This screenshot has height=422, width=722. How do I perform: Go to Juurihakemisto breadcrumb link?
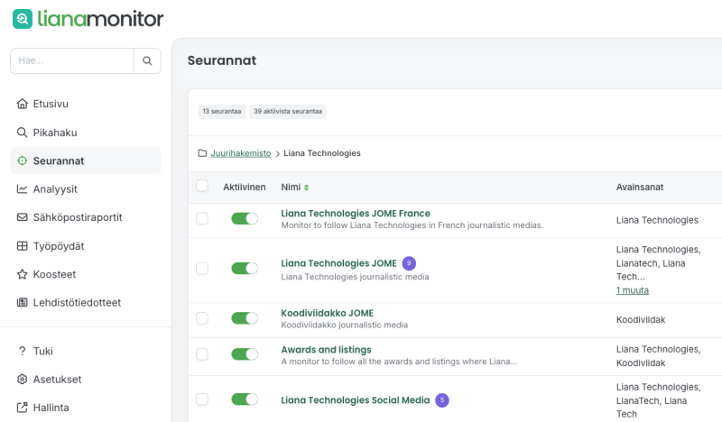[241, 153]
